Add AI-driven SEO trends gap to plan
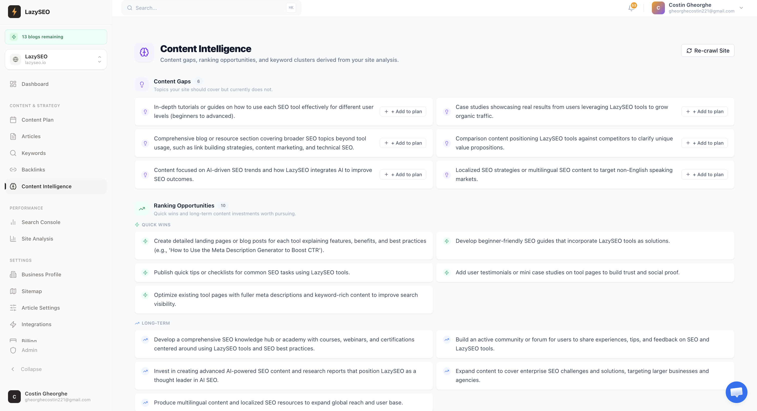The image size is (757, 411). click(403, 174)
